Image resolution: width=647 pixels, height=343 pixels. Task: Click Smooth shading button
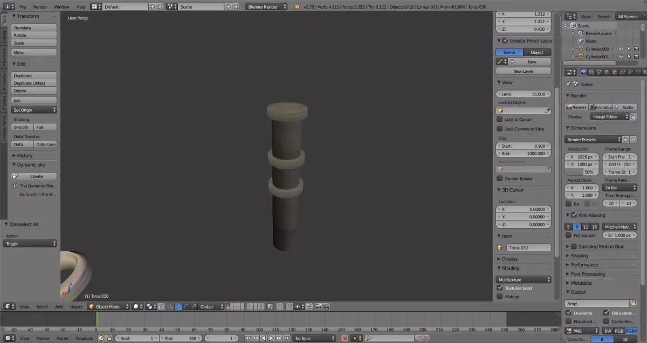[x=23, y=127]
